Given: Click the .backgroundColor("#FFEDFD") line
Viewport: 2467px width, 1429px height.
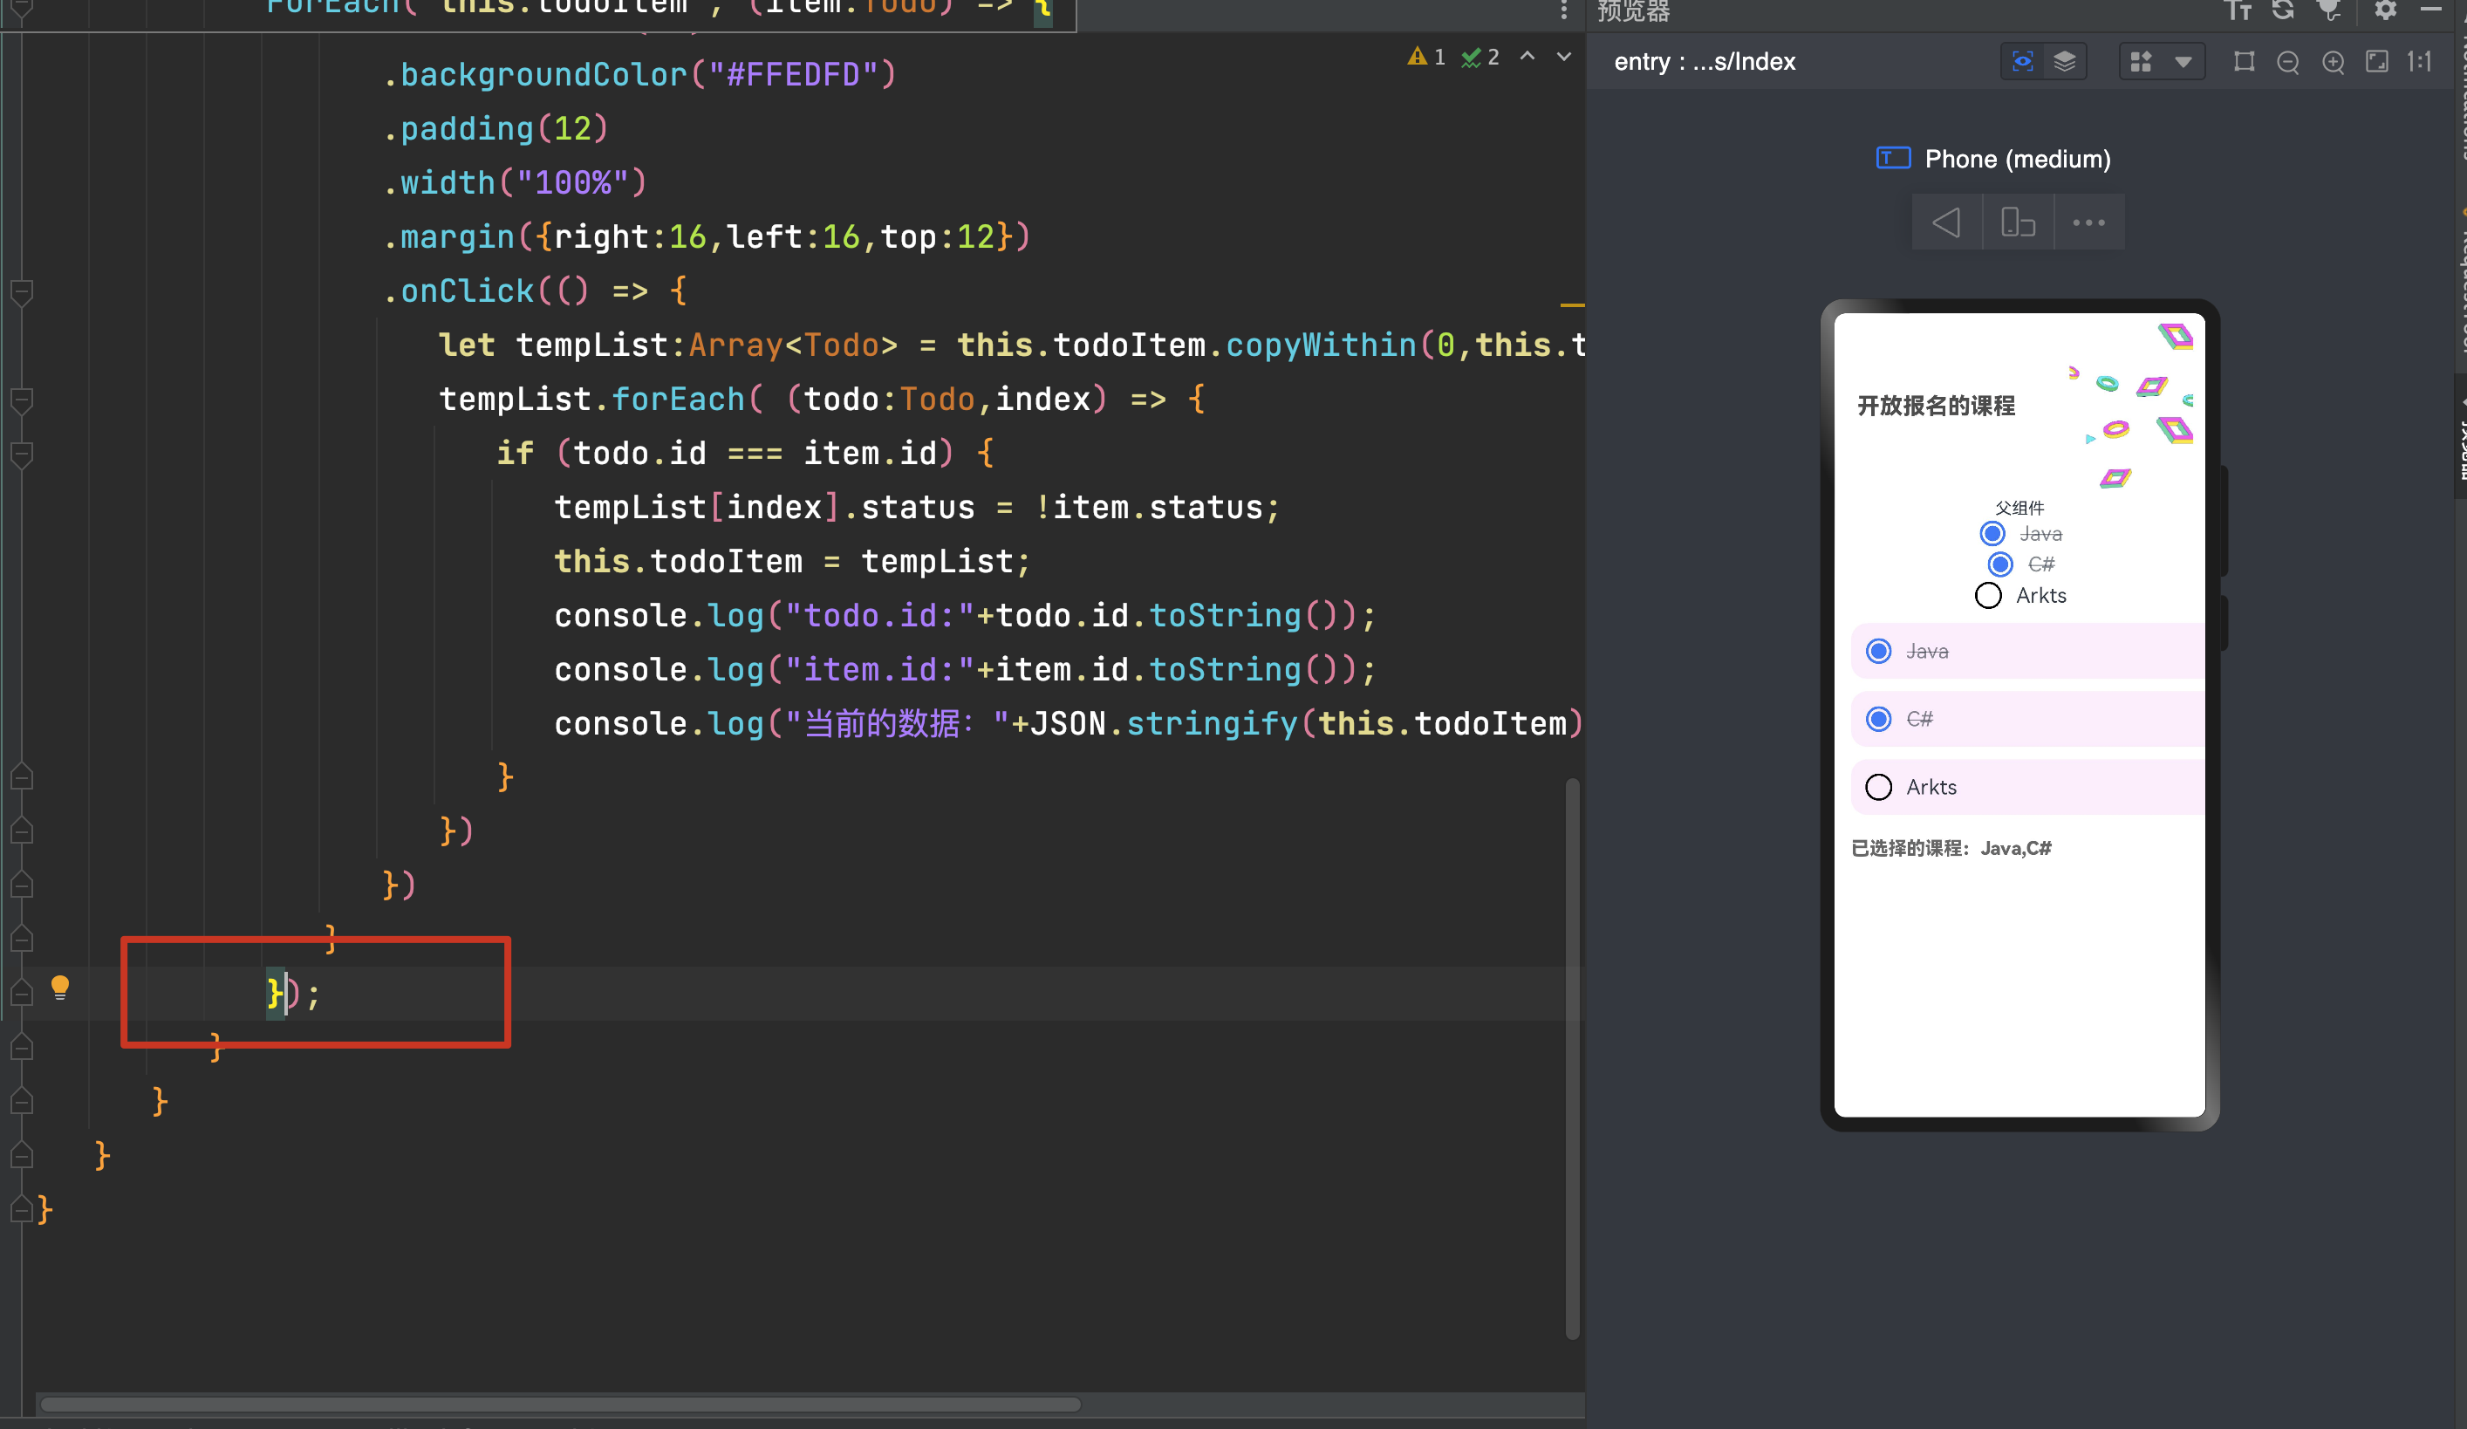Looking at the screenshot, I should click(639, 74).
